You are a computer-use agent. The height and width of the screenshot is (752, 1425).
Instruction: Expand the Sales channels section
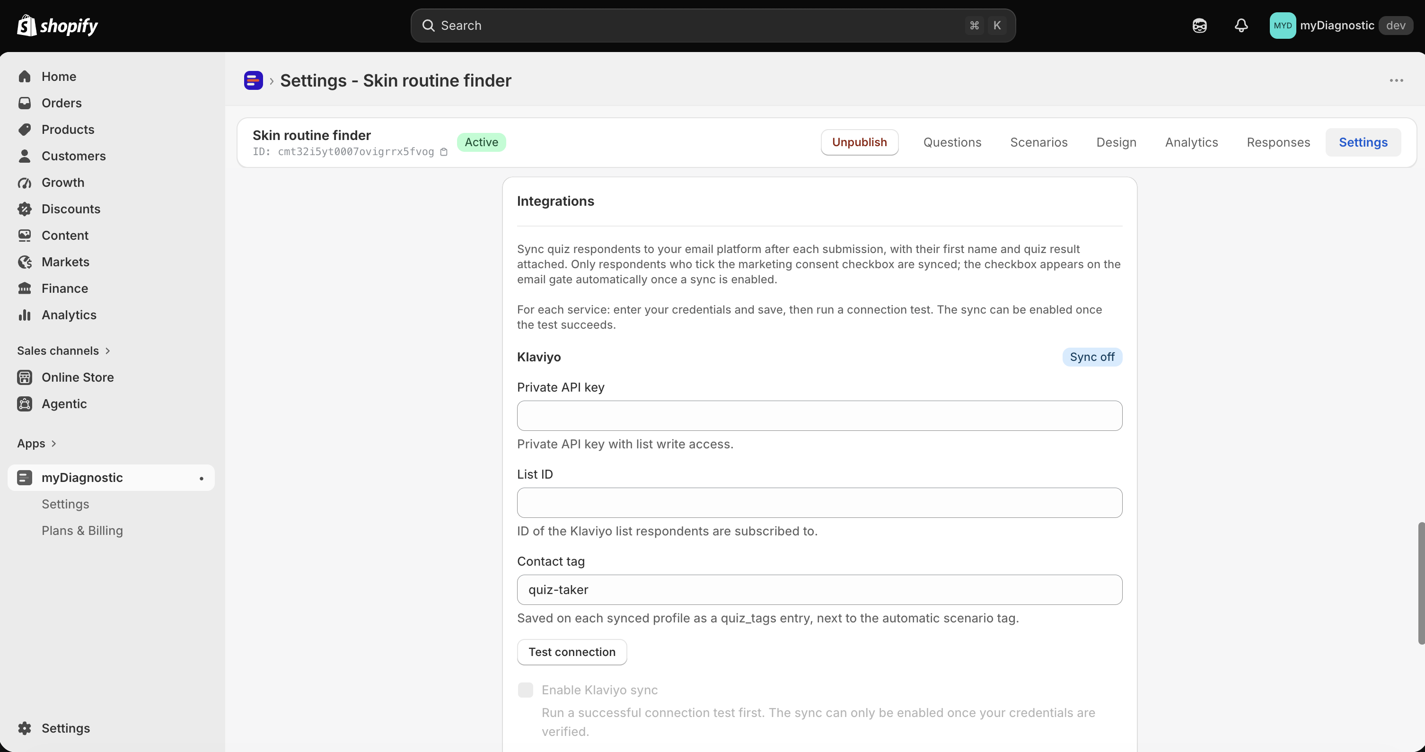coord(64,350)
